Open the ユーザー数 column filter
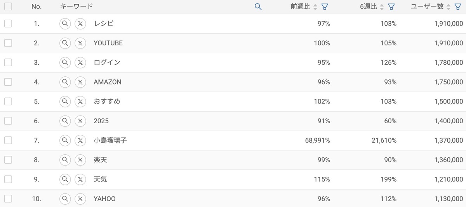This screenshot has height=207, width=466. pos(458,7)
